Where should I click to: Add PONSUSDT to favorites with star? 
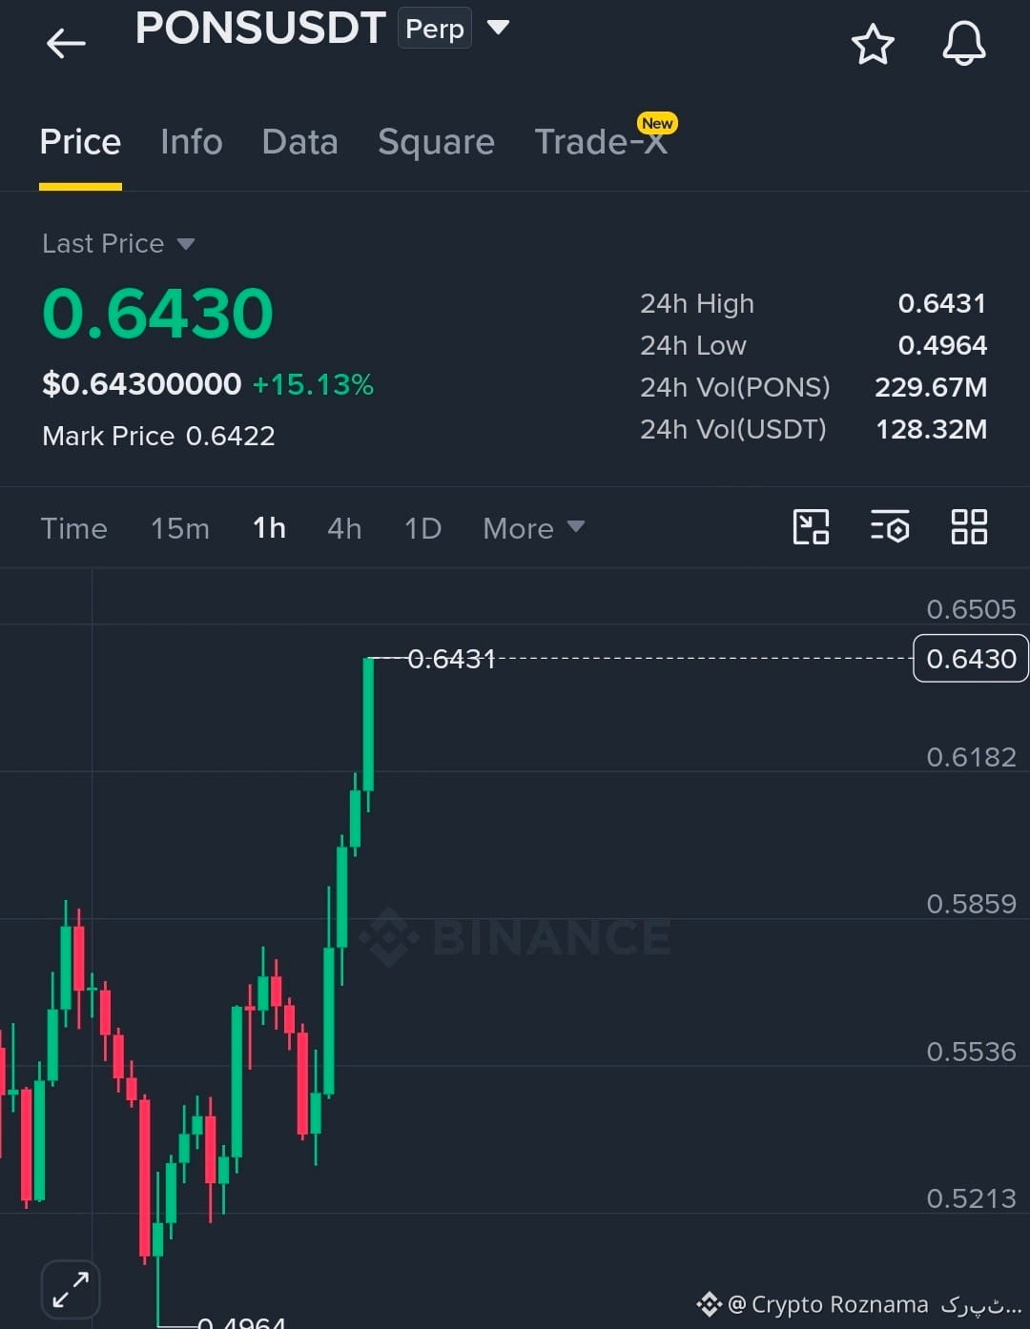872,44
